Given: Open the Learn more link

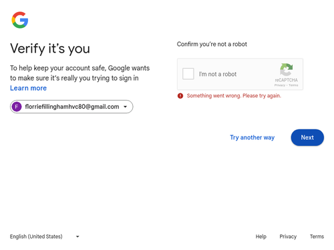Looking at the screenshot, I should tap(28, 88).
